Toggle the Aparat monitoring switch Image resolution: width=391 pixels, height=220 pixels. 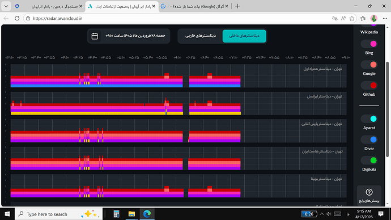tap(369, 119)
